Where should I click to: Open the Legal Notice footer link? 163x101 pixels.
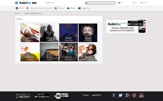pos(96,95)
